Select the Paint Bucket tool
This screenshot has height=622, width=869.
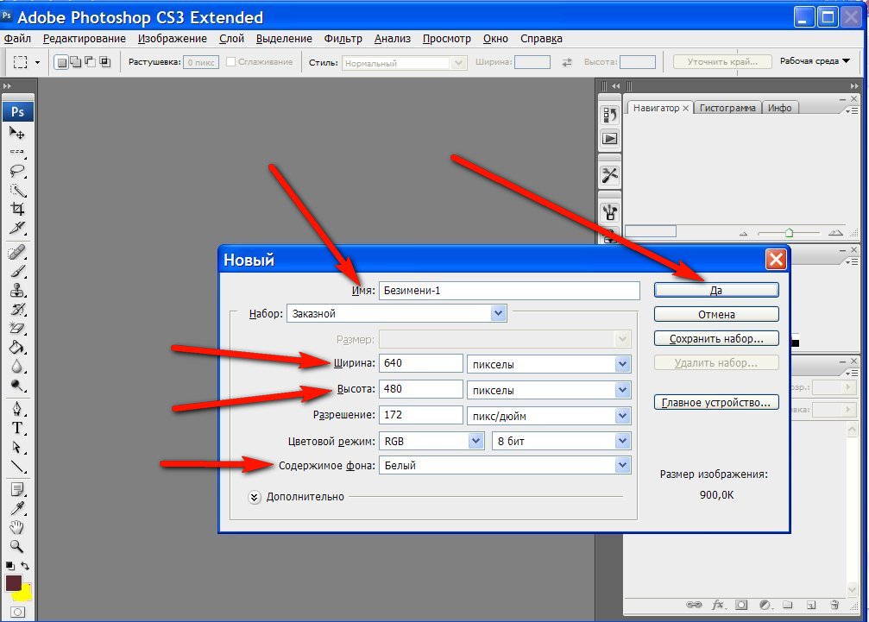[x=17, y=348]
